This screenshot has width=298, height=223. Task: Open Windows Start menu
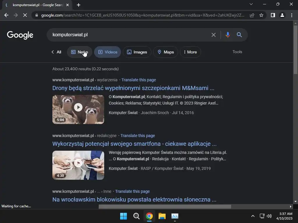pos(123,216)
